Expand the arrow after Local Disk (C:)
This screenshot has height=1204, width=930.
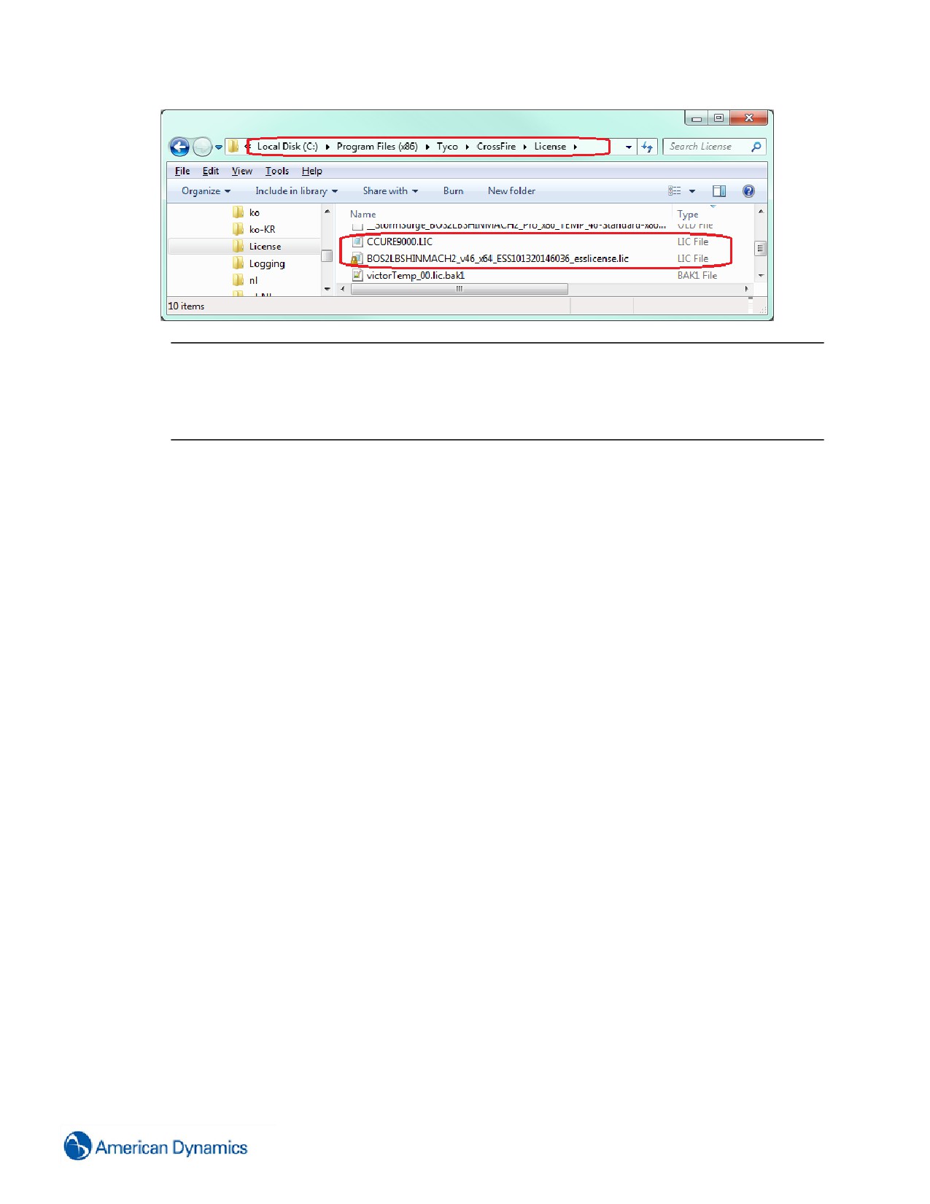pyautogui.click(x=328, y=147)
